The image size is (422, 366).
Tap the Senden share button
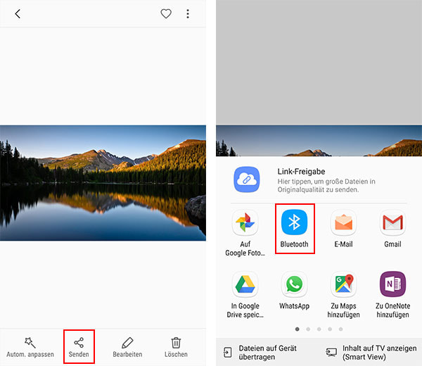point(78,346)
